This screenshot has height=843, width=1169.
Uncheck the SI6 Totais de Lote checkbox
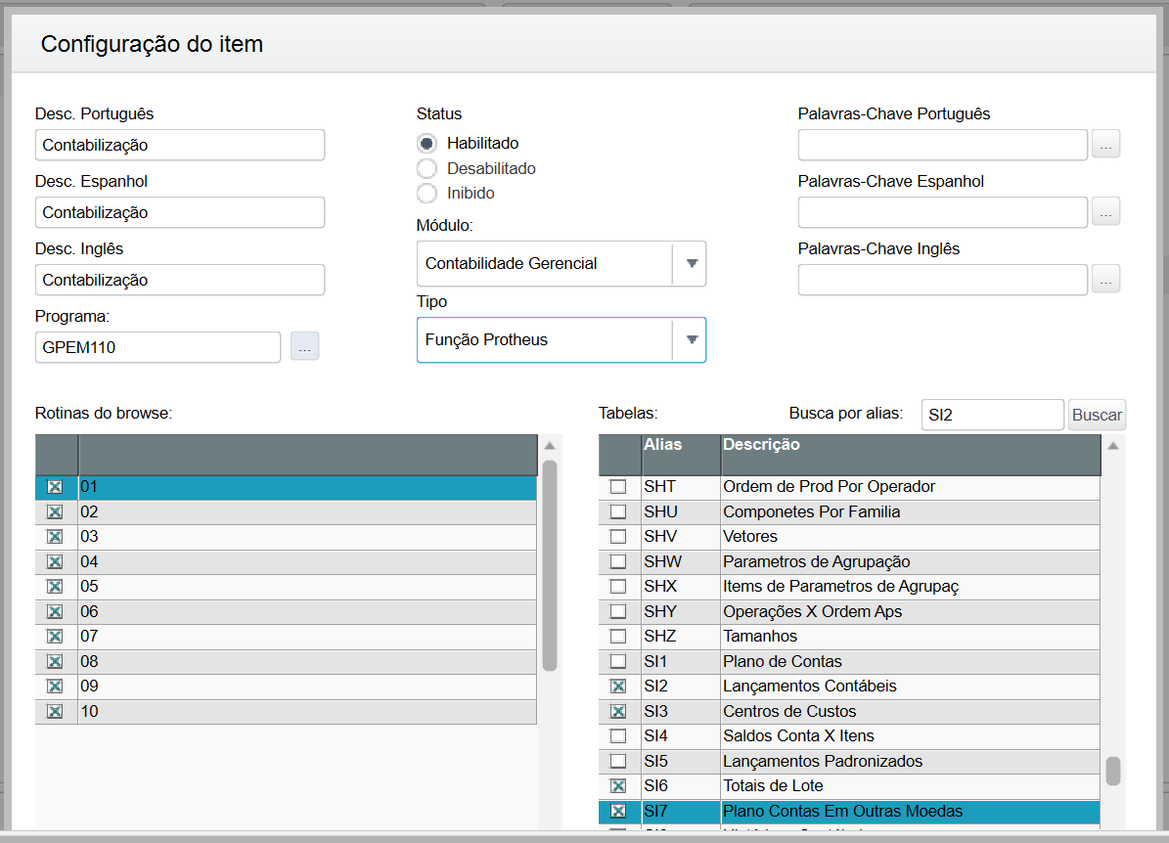[618, 786]
